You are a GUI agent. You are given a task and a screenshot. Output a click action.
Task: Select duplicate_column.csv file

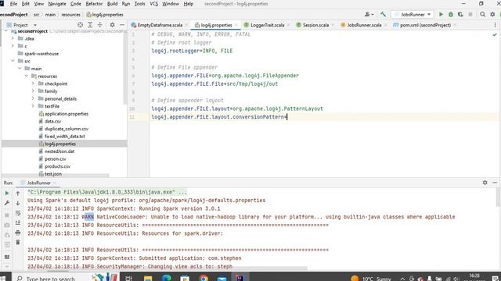pyautogui.click(x=67, y=129)
